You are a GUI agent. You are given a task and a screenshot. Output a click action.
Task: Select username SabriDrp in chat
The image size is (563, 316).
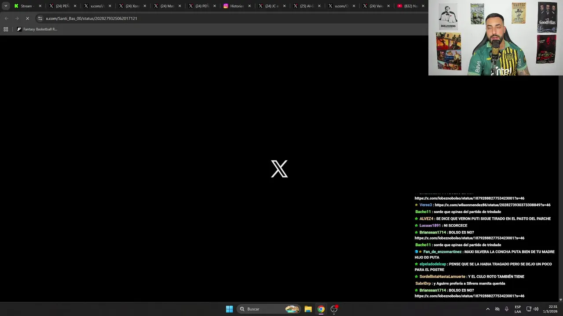pos(423,284)
